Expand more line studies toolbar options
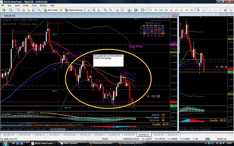Image resolution: width=234 pixels, height=146 pixels. pyautogui.click(x=231, y=10)
